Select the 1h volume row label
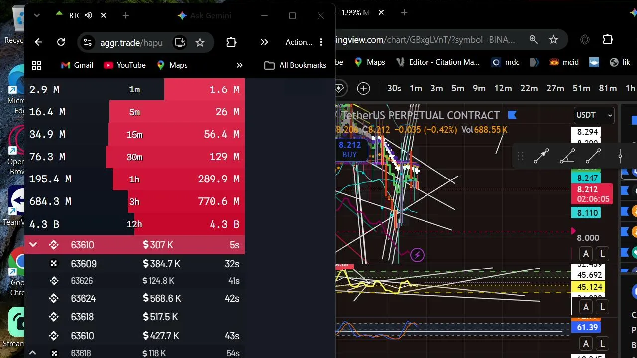Screen dimensions: 637x358 click(x=134, y=179)
